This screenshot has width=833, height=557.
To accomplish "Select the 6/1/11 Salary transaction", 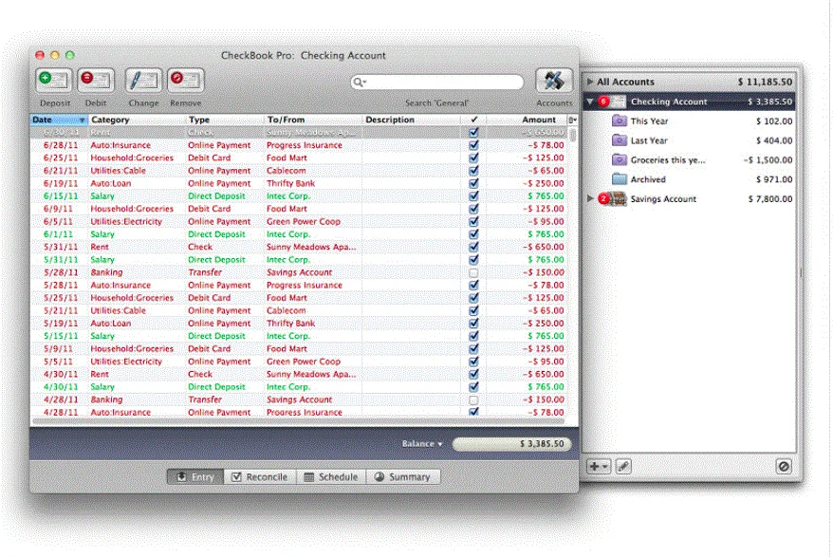I will pyautogui.click(x=299, y=234).
